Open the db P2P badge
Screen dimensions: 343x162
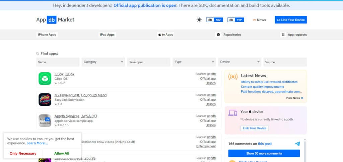235,20
